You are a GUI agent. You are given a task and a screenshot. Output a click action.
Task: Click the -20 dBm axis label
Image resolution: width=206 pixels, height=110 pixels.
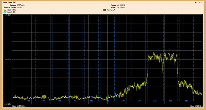pos(8,15)
